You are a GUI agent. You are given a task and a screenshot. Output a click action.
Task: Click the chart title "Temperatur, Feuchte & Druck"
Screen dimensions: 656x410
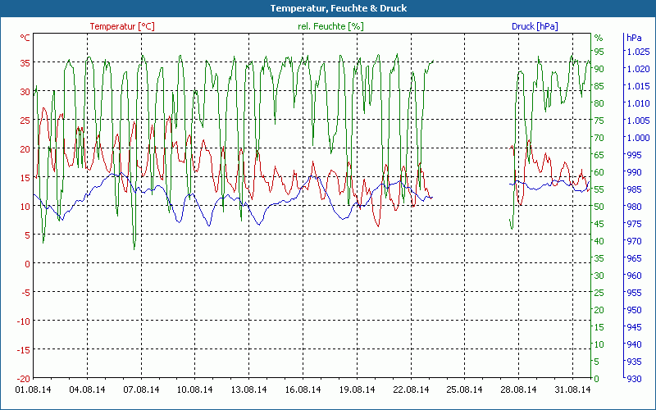click(x=338, y=8)
